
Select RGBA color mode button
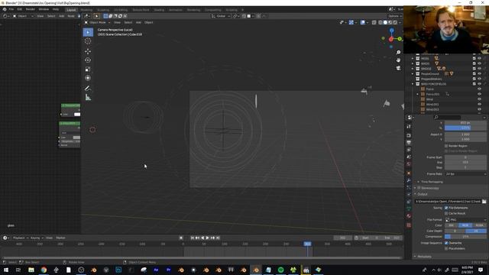[479, 225]
